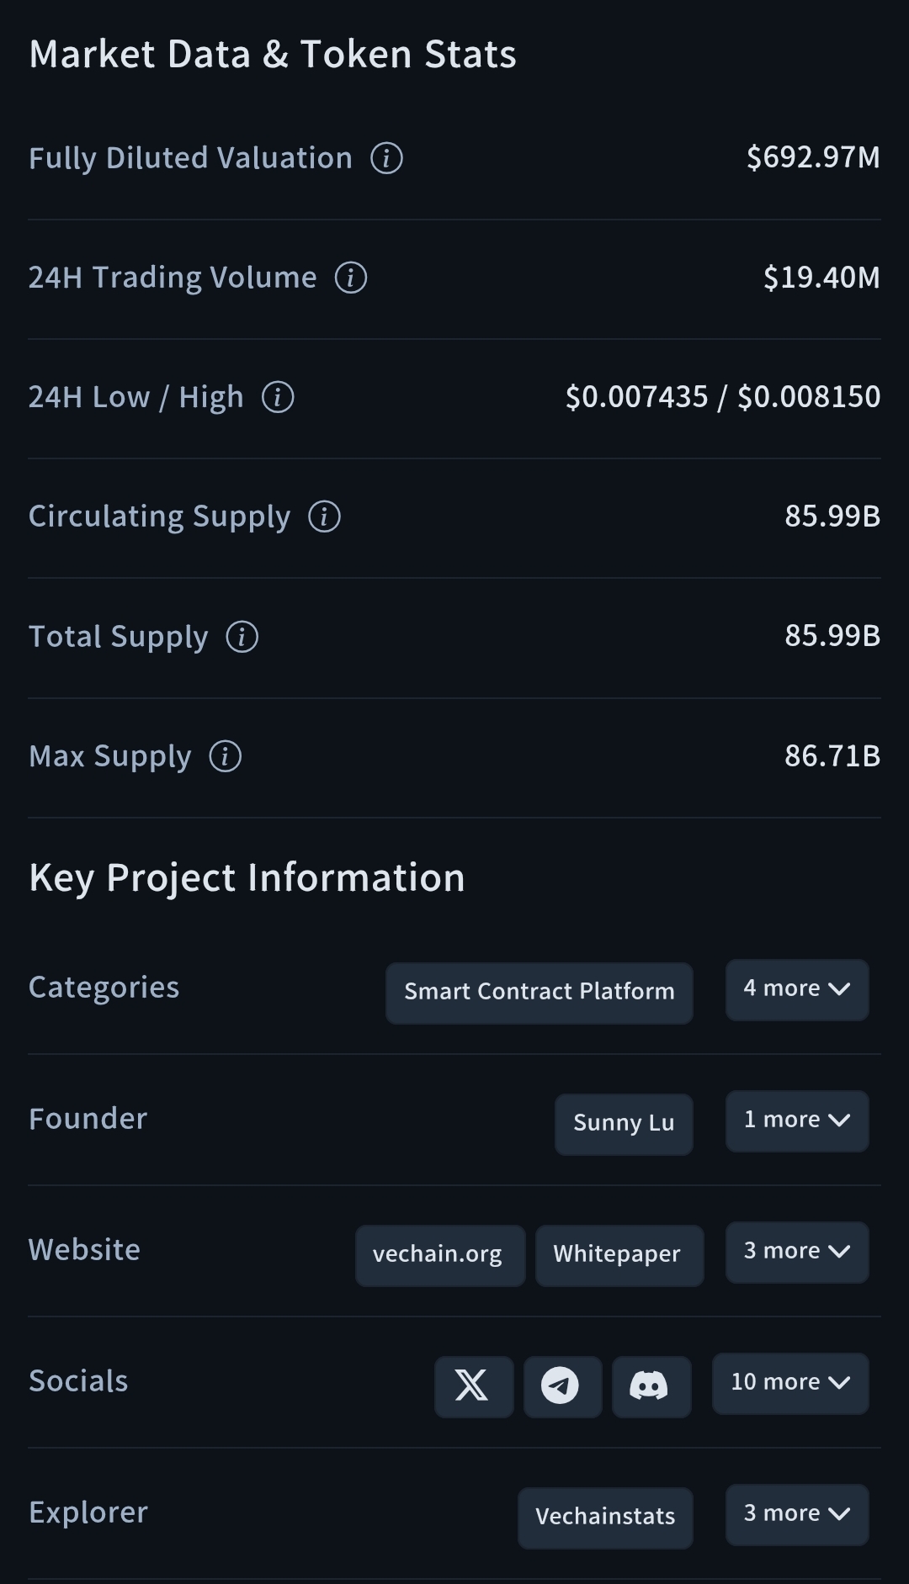
Task: Open the Telegram social link
Action: pos(562,1385)
